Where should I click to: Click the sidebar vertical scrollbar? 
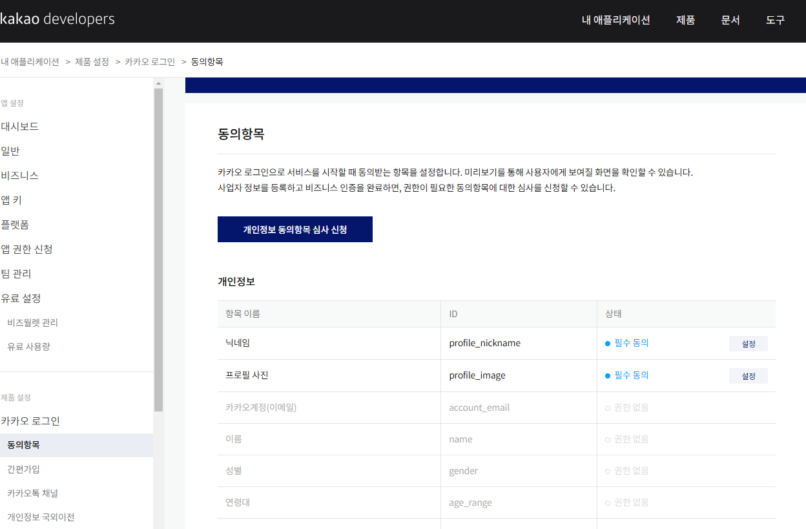point(158,250)
